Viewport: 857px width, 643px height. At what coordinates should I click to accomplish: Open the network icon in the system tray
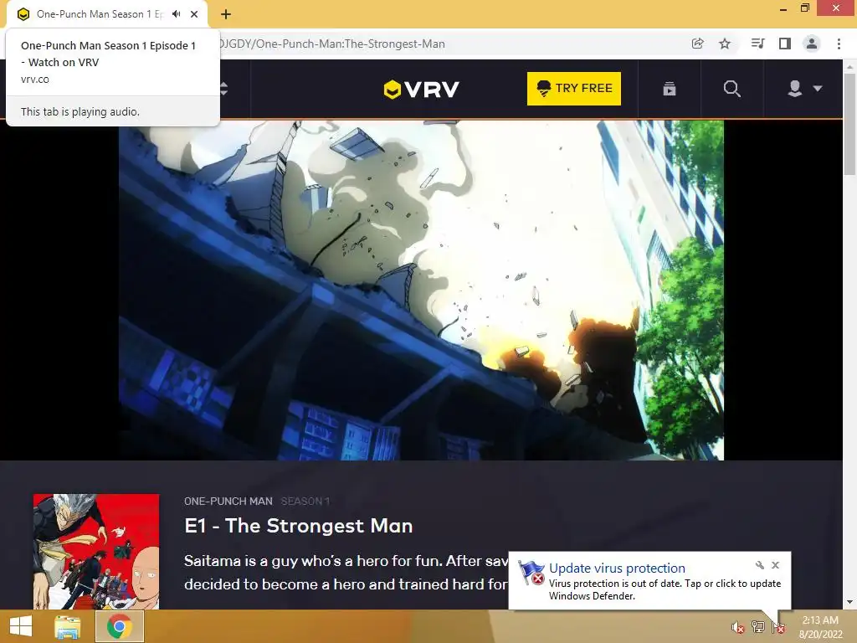coord(758,627)
